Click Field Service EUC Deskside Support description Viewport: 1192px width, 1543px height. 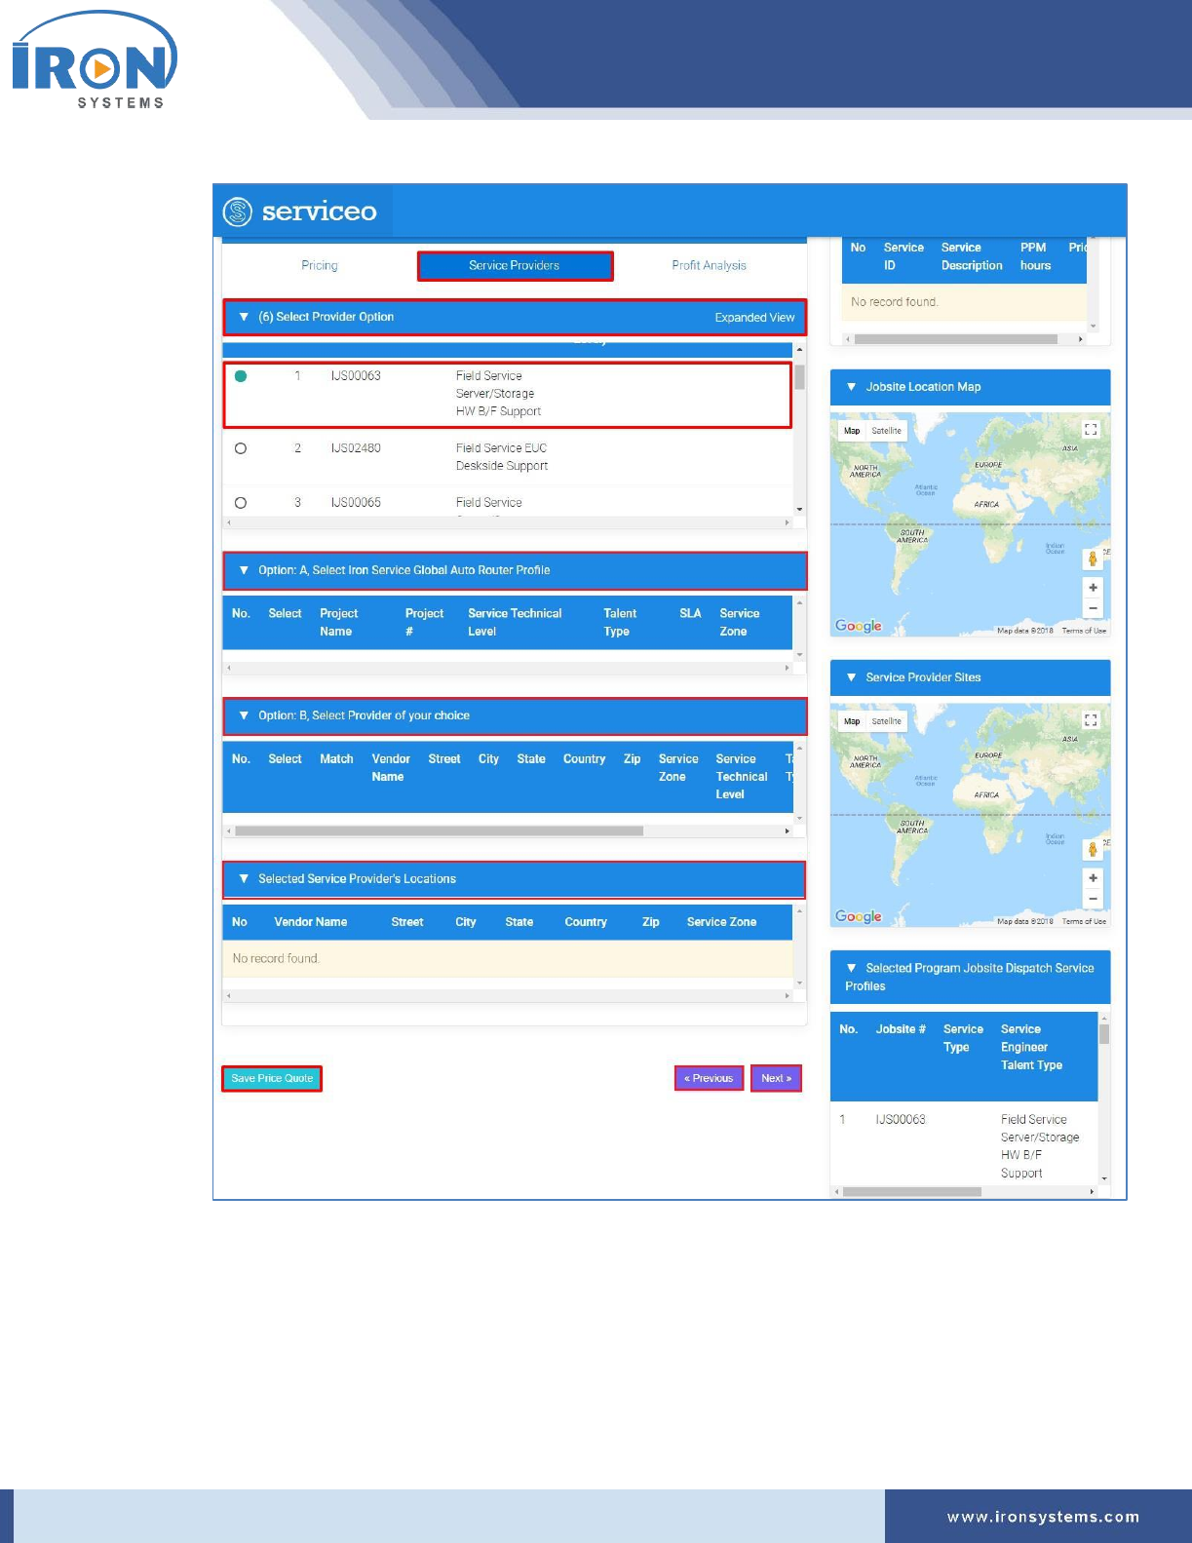point(502,457)
